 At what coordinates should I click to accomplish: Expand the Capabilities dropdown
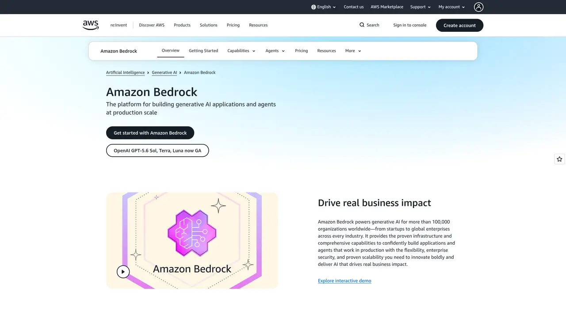click(x=241, y=51)
